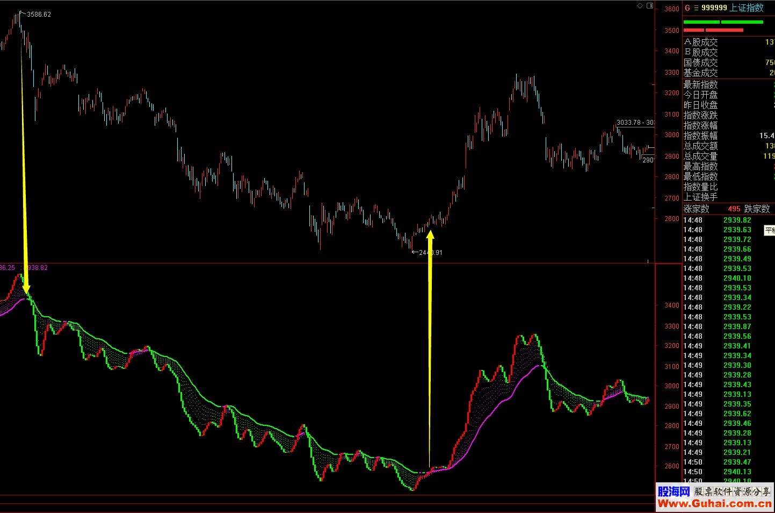Image resolution: width=775 pixels, height=513 pixels.
Task: Click the magenta indicator value 938.82
Action: point(37,267)
